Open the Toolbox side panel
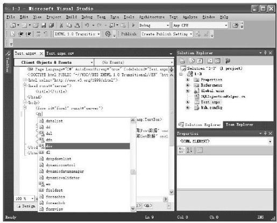Viewport: 277px width, 223px height. tap(8, 61)
